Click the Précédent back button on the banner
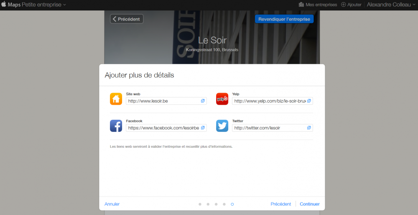 pos(127,19)
